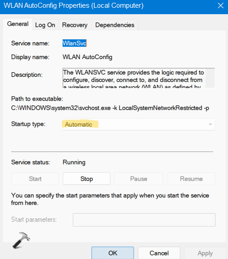Click the hammer watermark icon

click(22, 240)
